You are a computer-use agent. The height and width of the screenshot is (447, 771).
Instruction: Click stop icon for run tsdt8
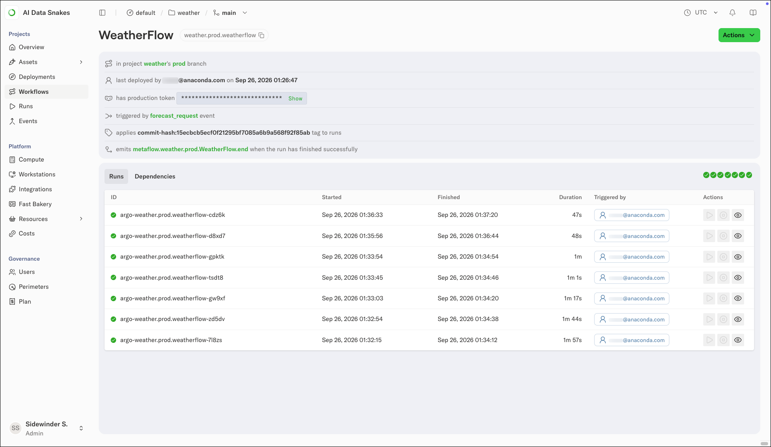[x=723, y=278]
